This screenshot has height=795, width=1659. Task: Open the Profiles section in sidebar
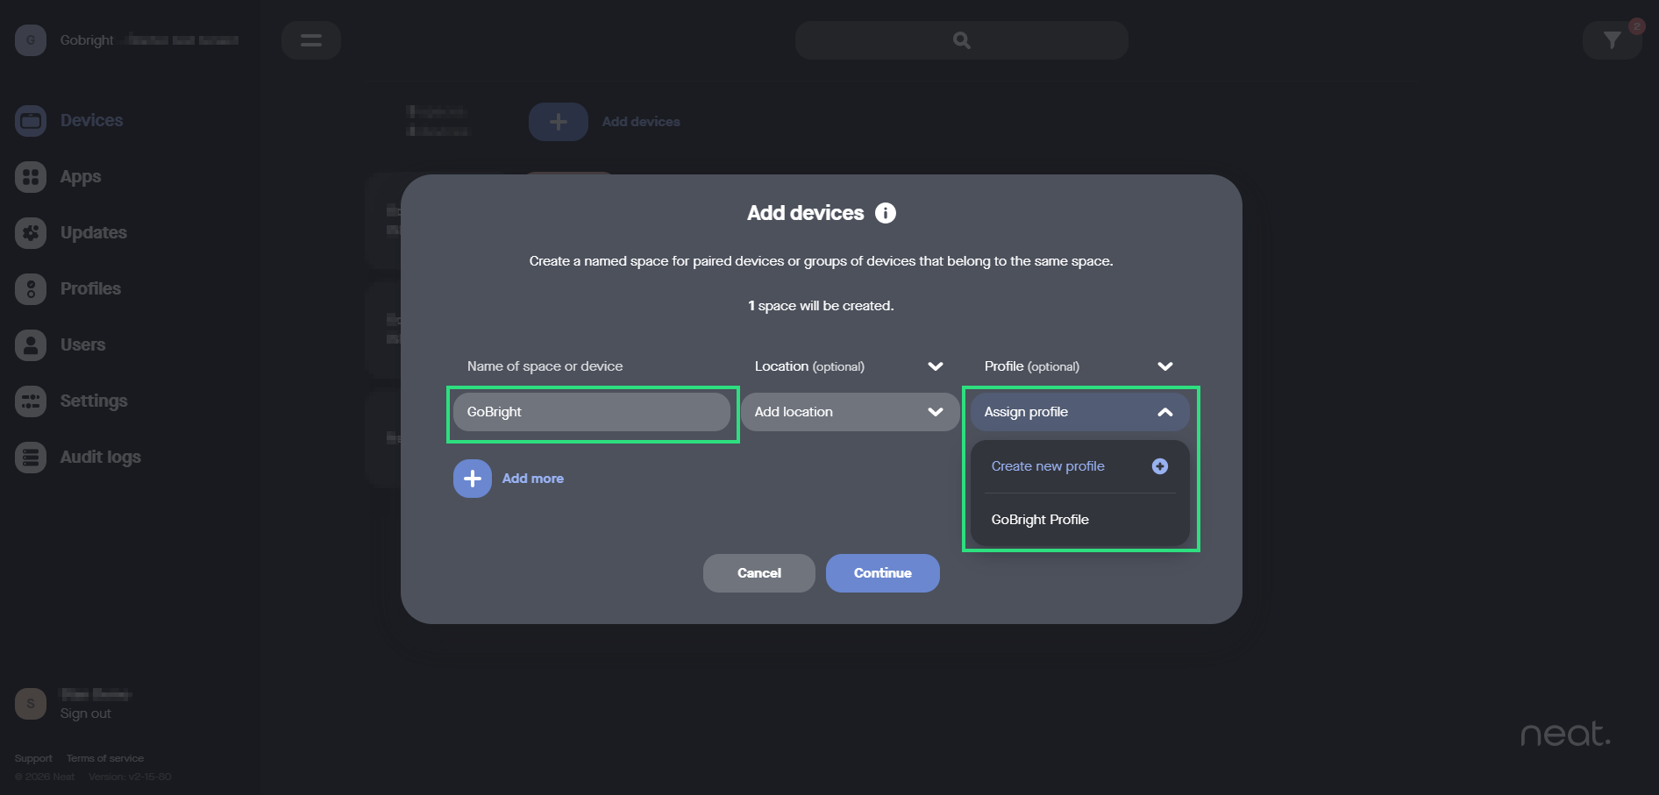pos(90,288)
